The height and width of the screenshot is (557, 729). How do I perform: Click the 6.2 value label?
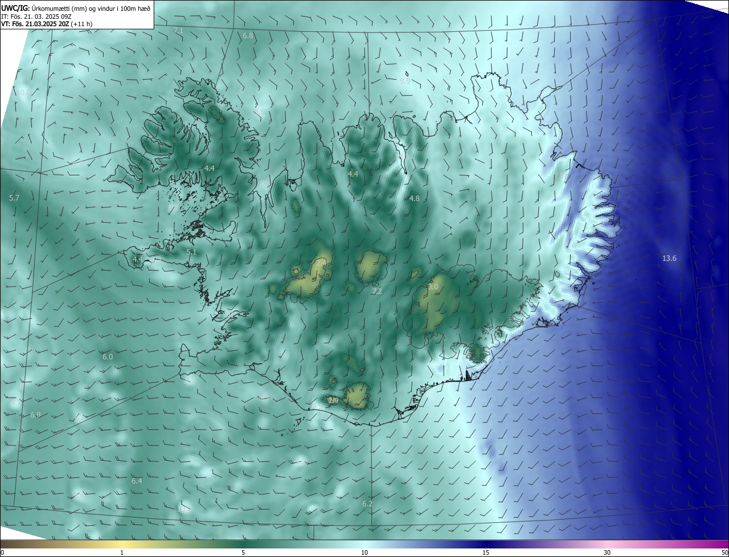coord(367,504)
